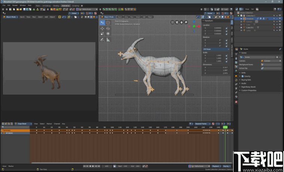Click the red X axis gizmo ball
284x172 pixels.
tap(199, 26)
